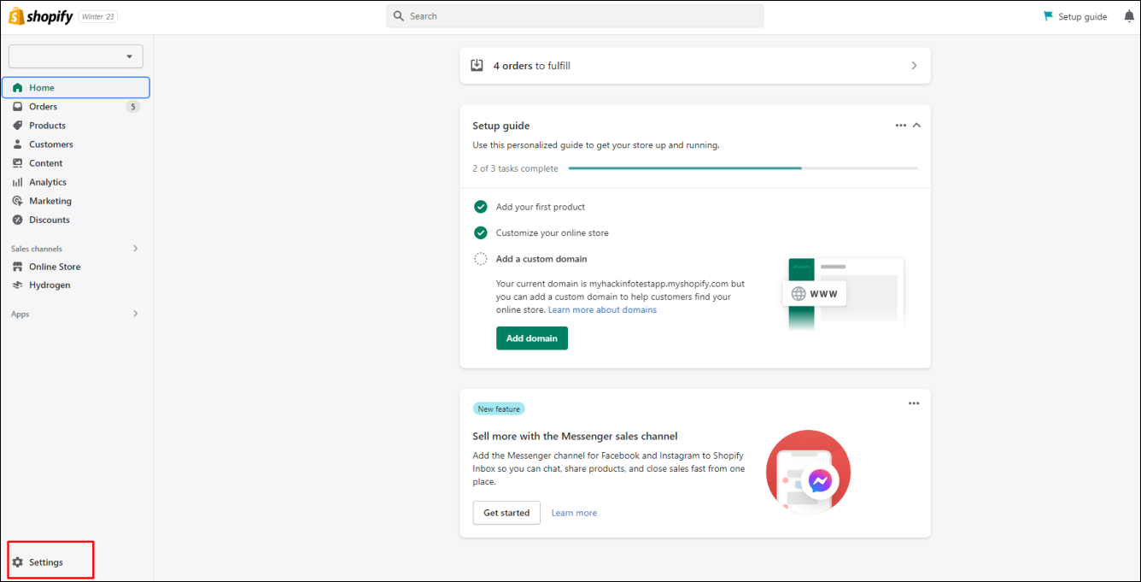
Task: Click the WWW domain illustration
Action: tap(846, 294)
